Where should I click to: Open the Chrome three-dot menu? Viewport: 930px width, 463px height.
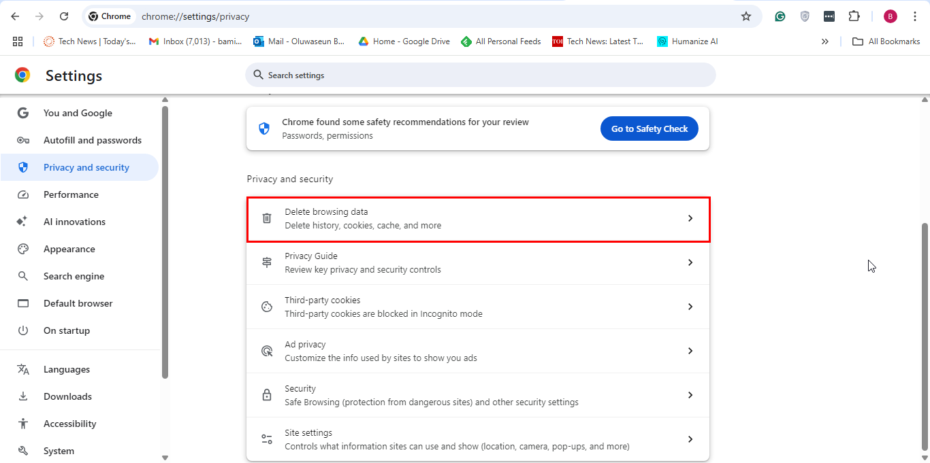point(915,16)
